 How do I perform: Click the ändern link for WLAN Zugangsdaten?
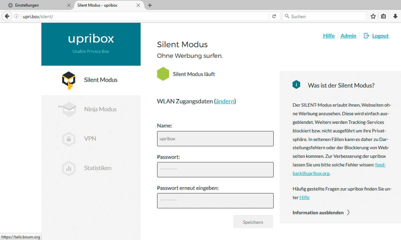[225, 101]
